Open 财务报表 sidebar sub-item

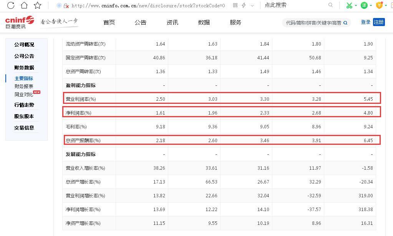coord(24,86)
